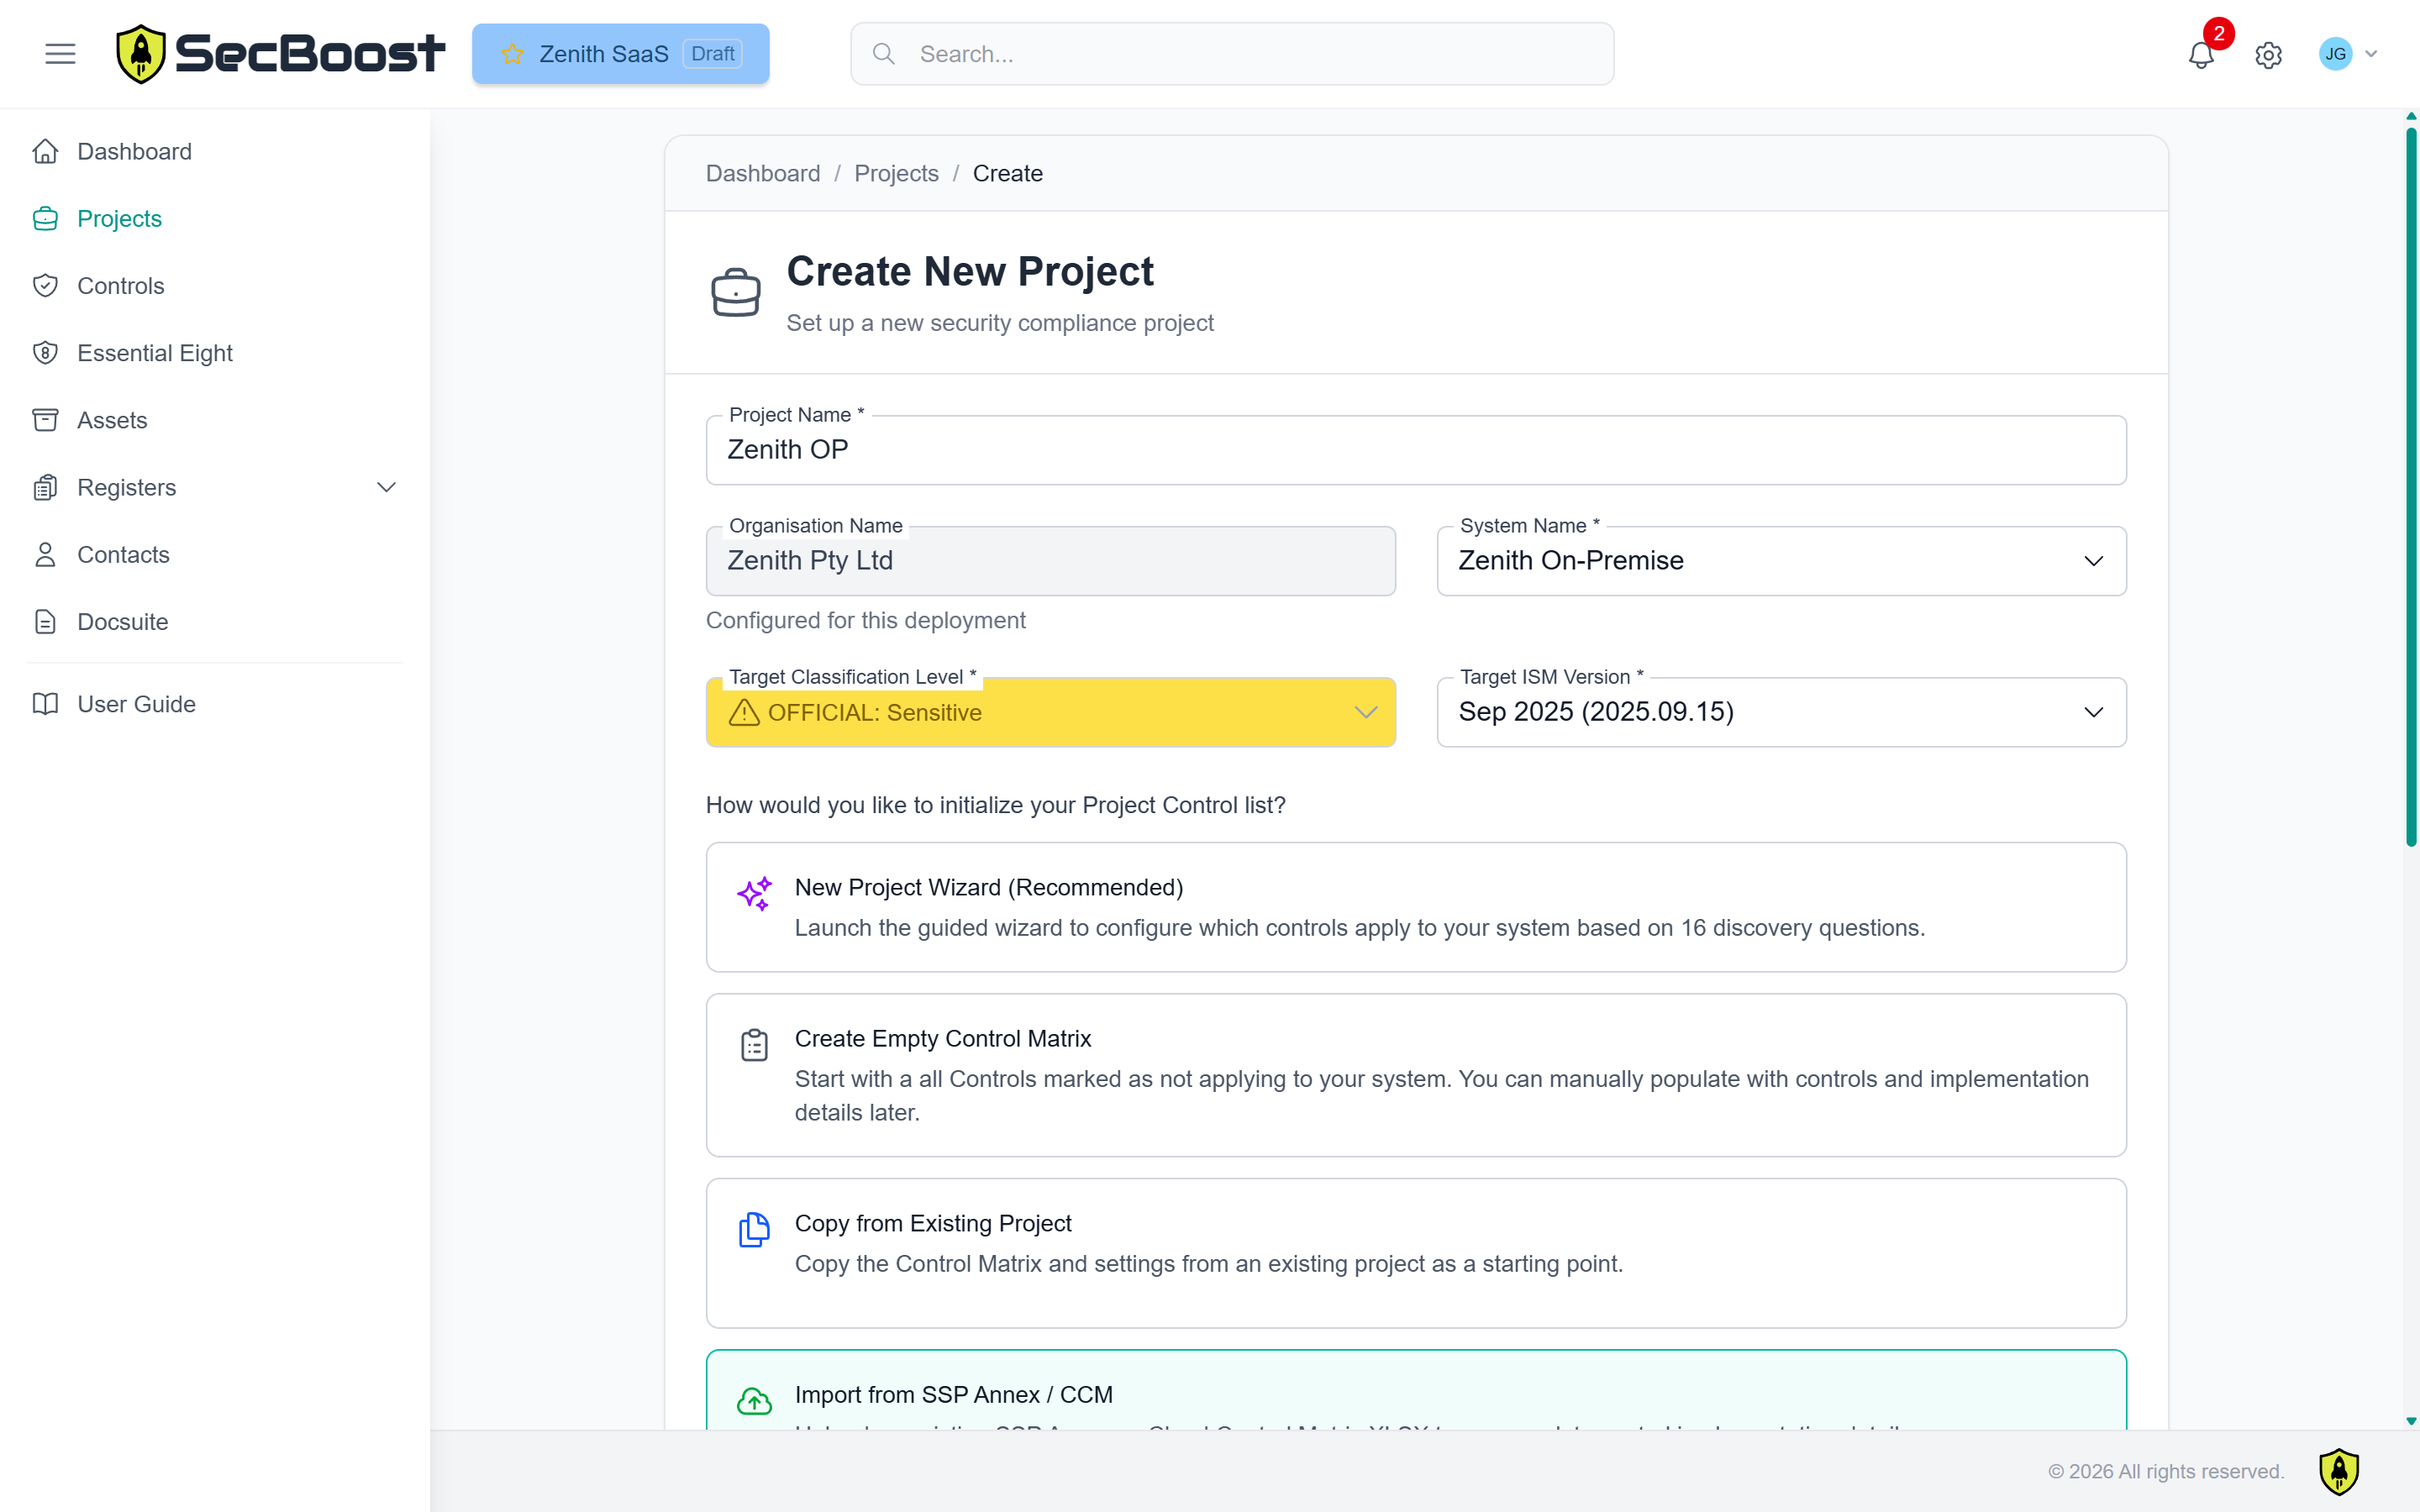Open the notifications bell

(x=2200, y=55)
